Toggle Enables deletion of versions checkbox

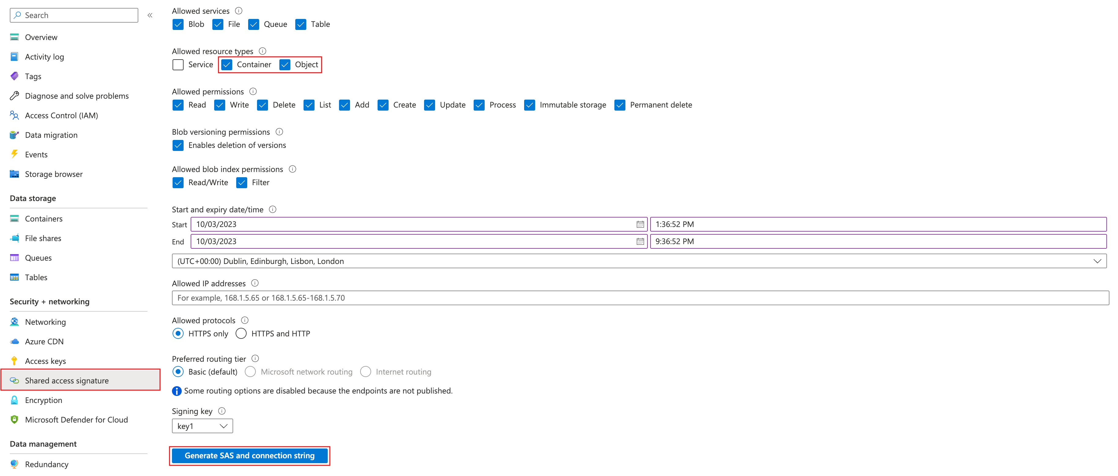pyautogui.click(x=178, y=145)
